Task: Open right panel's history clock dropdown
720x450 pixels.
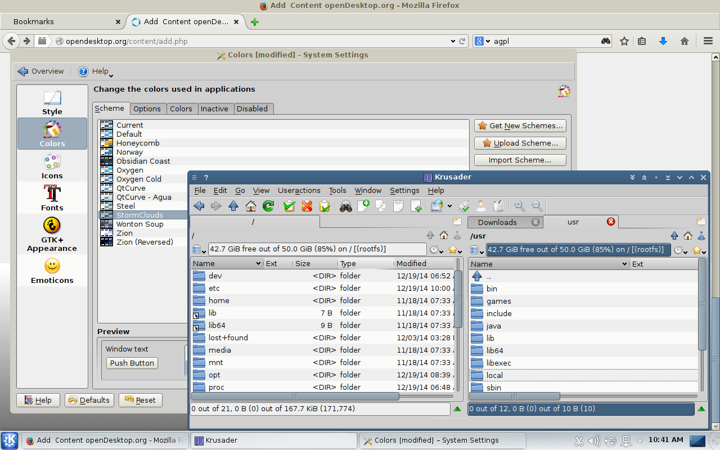Action: click(x=681, y=250)
